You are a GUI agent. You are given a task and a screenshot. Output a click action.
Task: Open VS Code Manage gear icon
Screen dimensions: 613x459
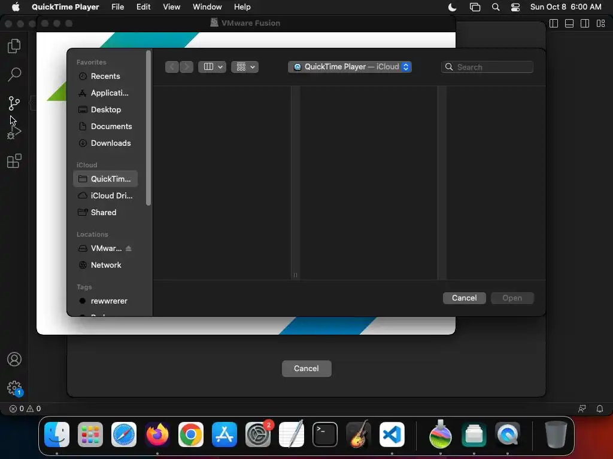[x=14, y=388]
